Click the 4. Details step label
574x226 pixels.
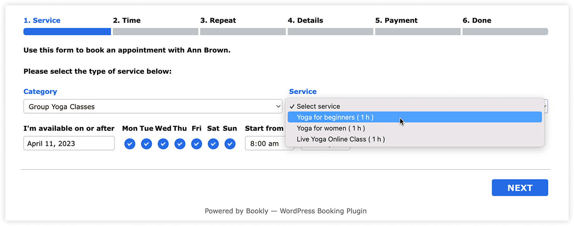click(x=305, y=20)
